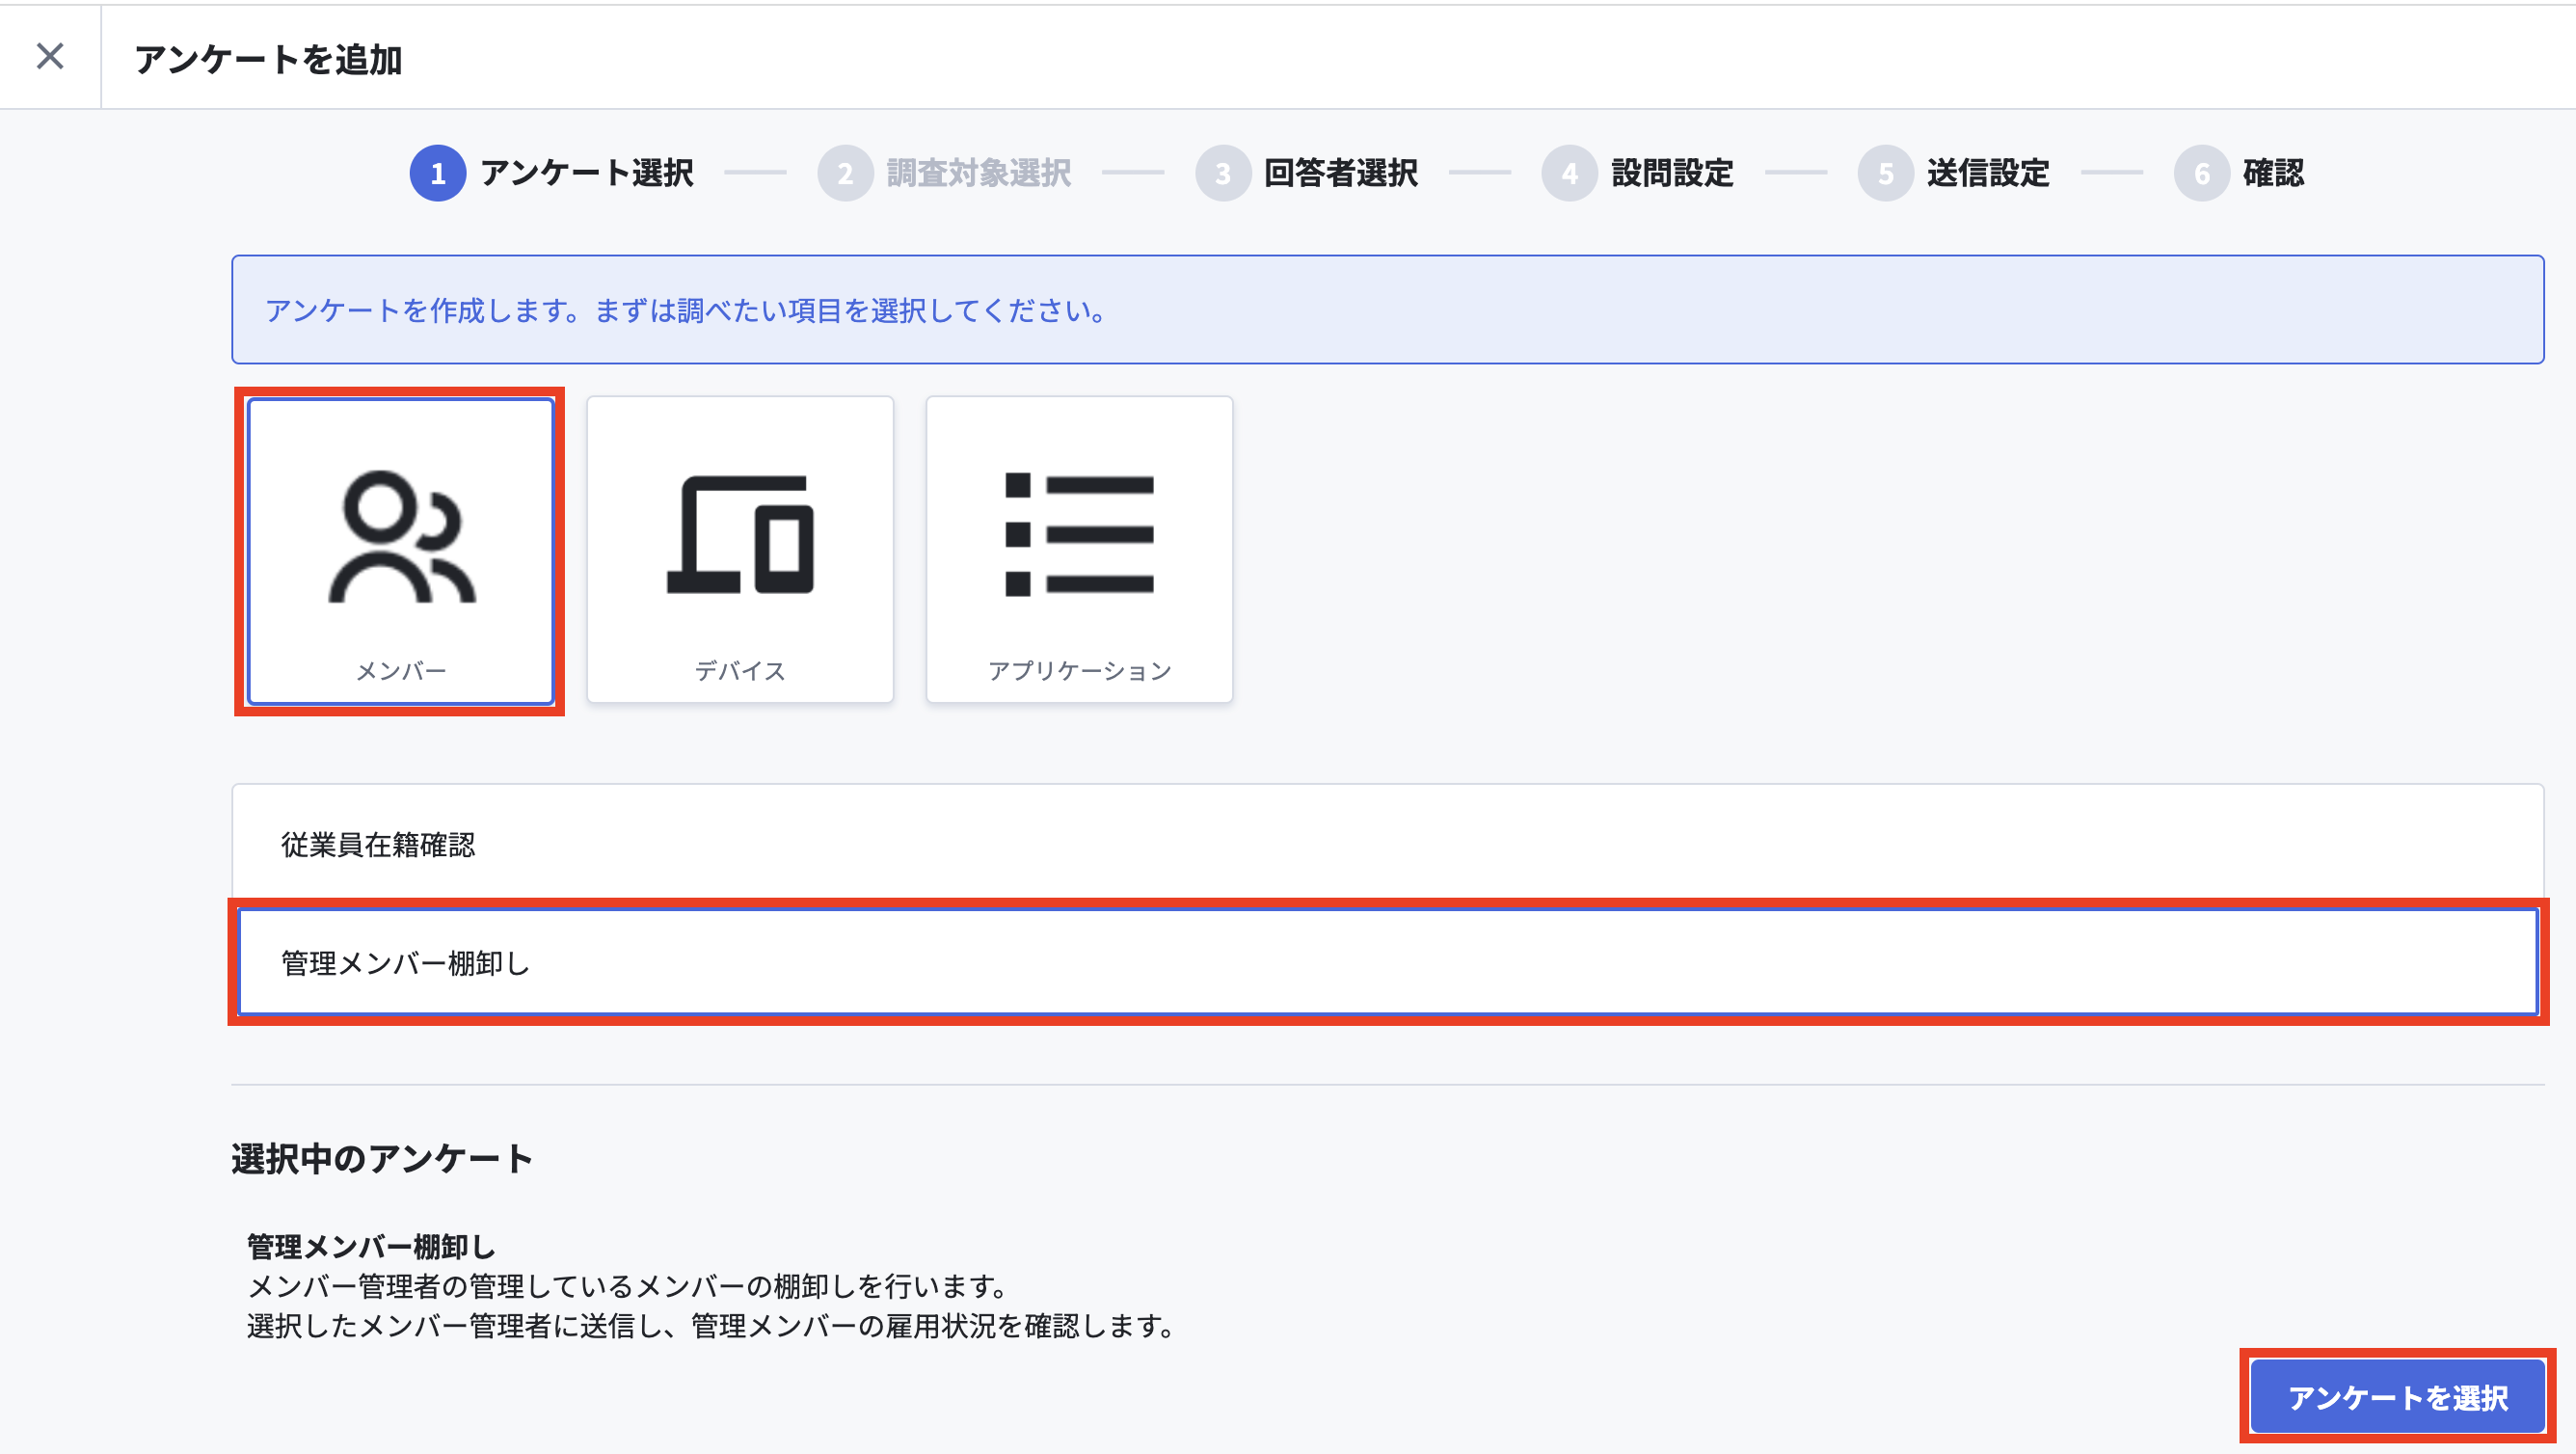Click the 選択中のアンケート heading
This screenshot has height=1454, width=2576.
click(x=382, y=1158)
